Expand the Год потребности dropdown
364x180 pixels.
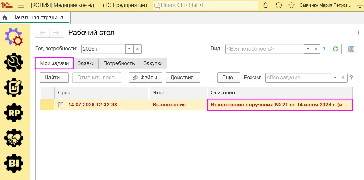click(129, 49)
